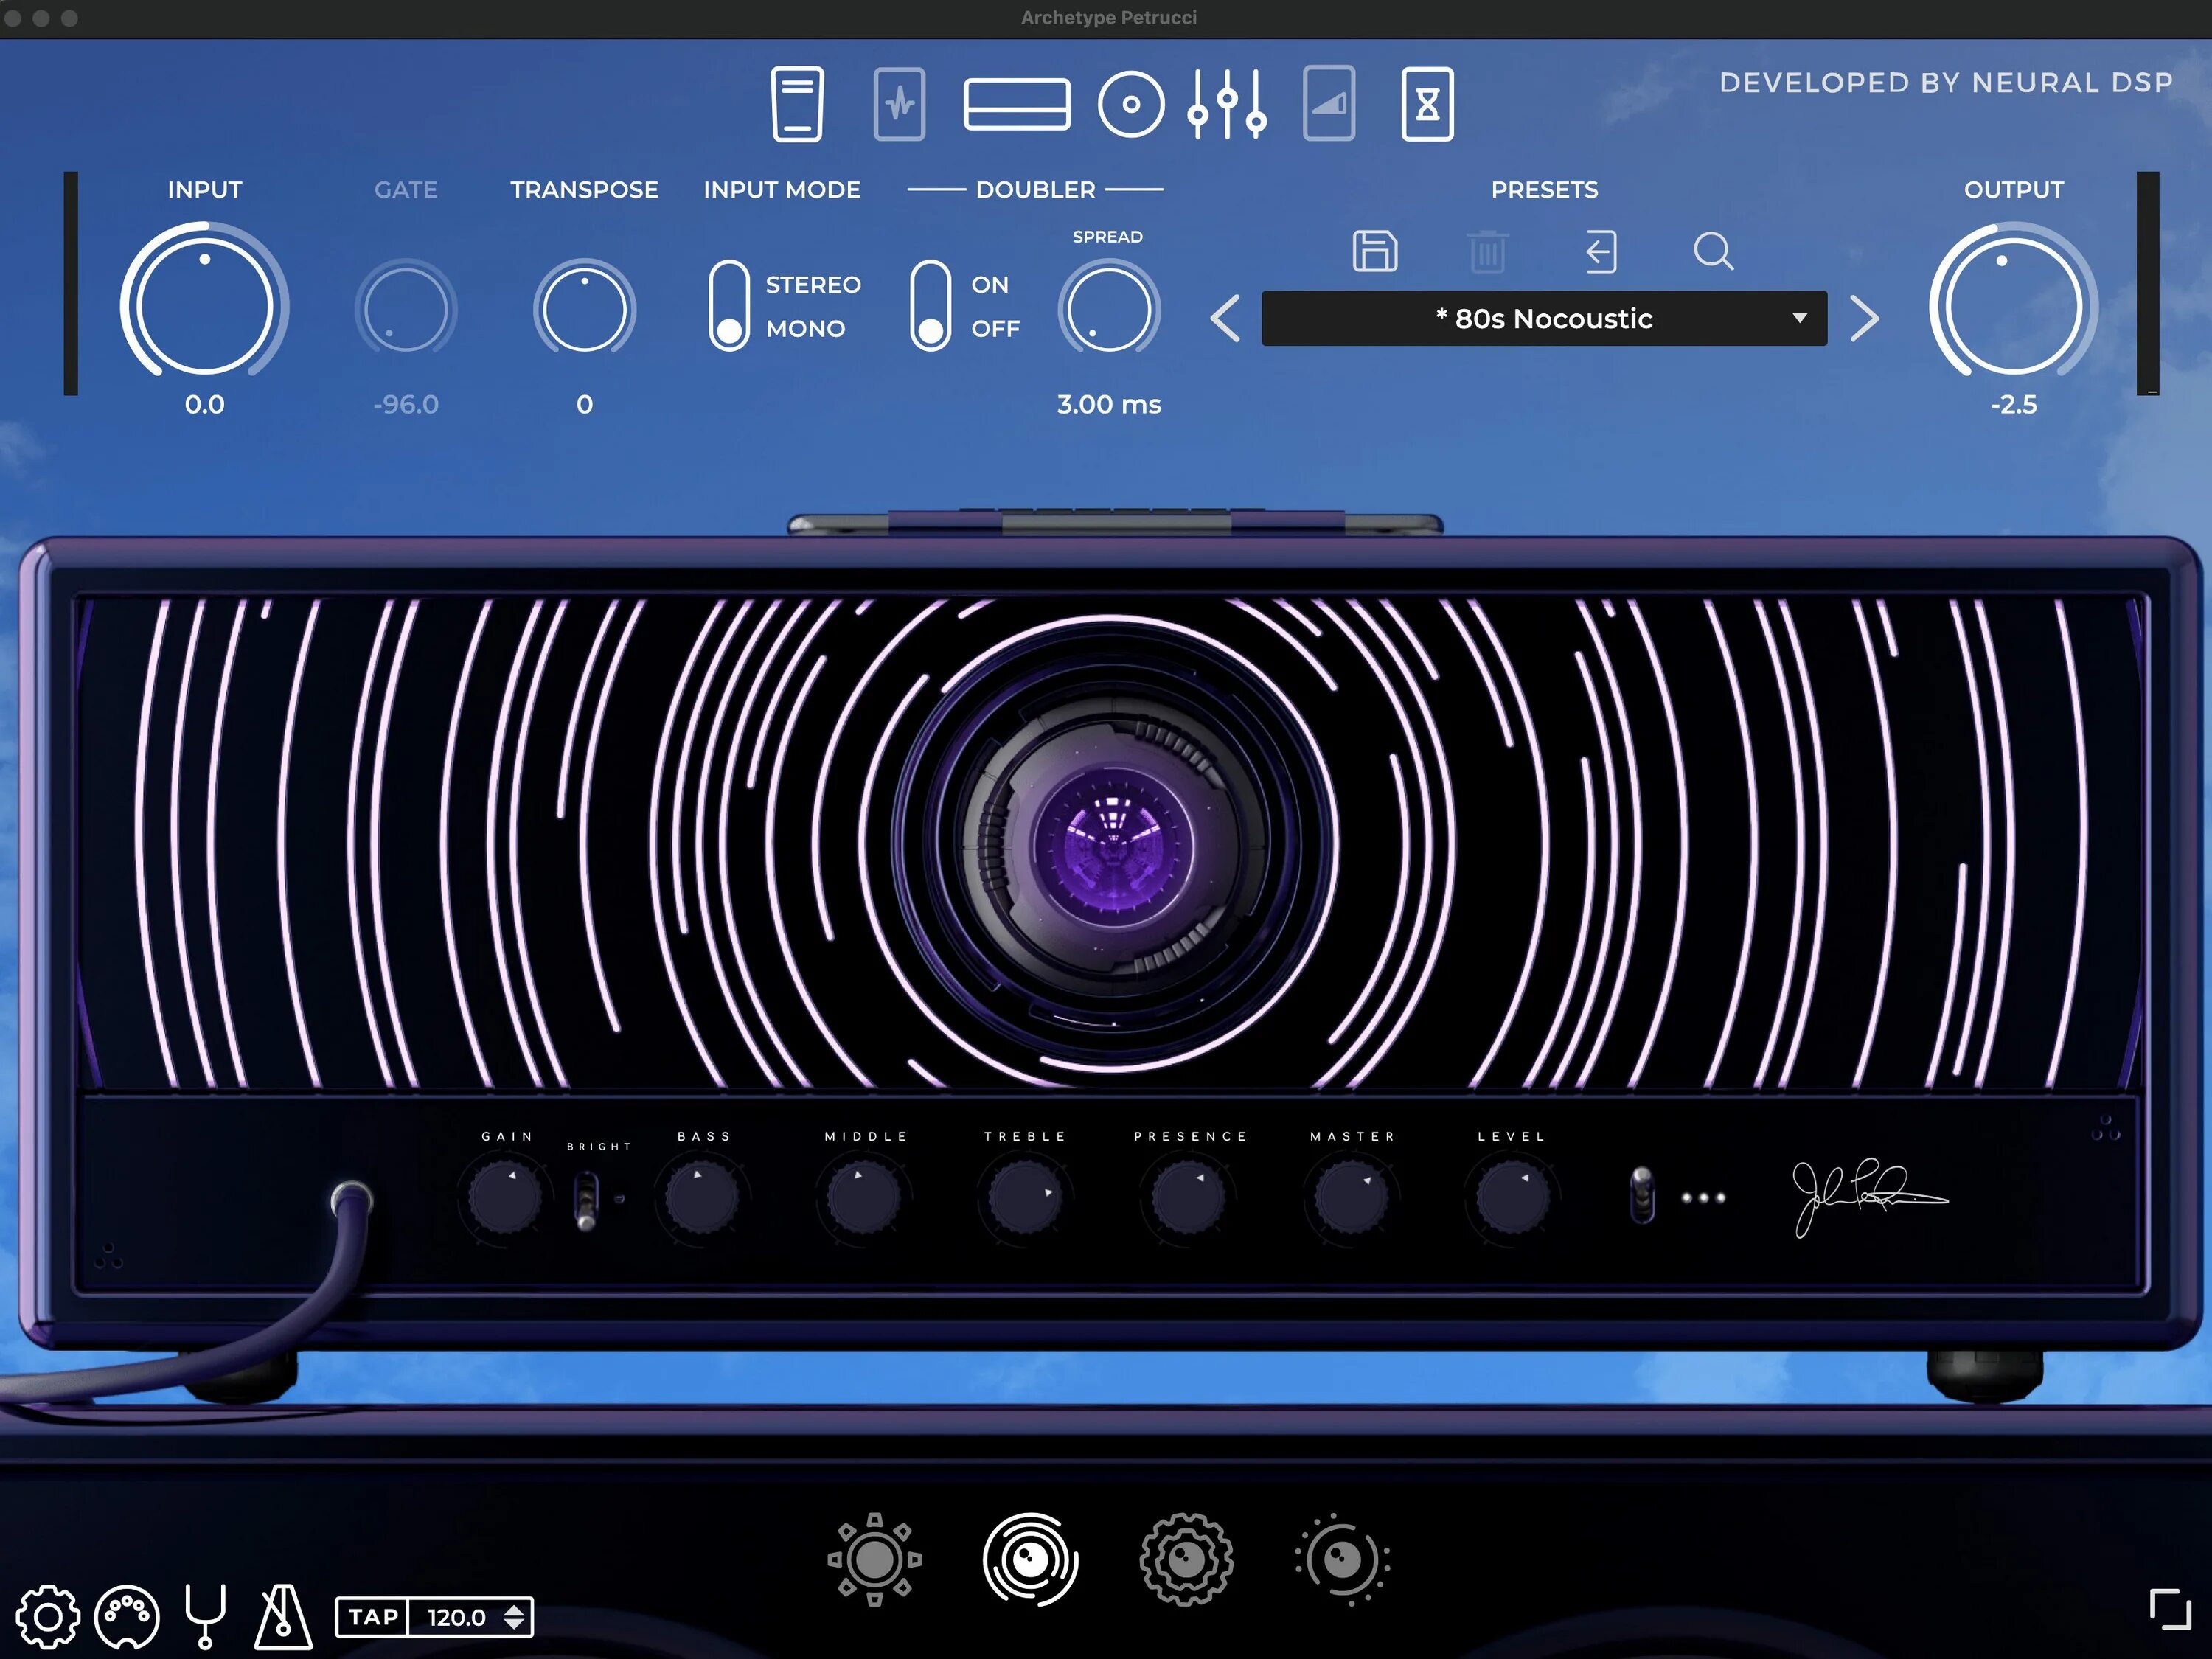Open the MIDI mappings icon
This screenshot has width=2212, height=1659.
126,1616
